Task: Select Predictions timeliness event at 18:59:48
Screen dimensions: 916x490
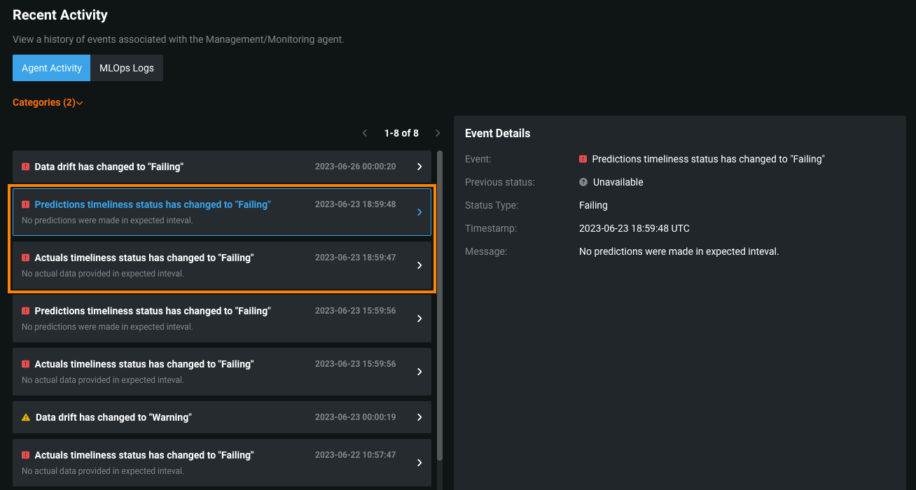Action: click(152, 205)
